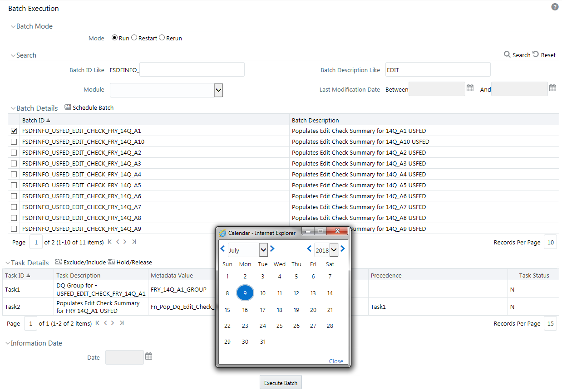Open the Schedule Batch icon

coord(68,107)
